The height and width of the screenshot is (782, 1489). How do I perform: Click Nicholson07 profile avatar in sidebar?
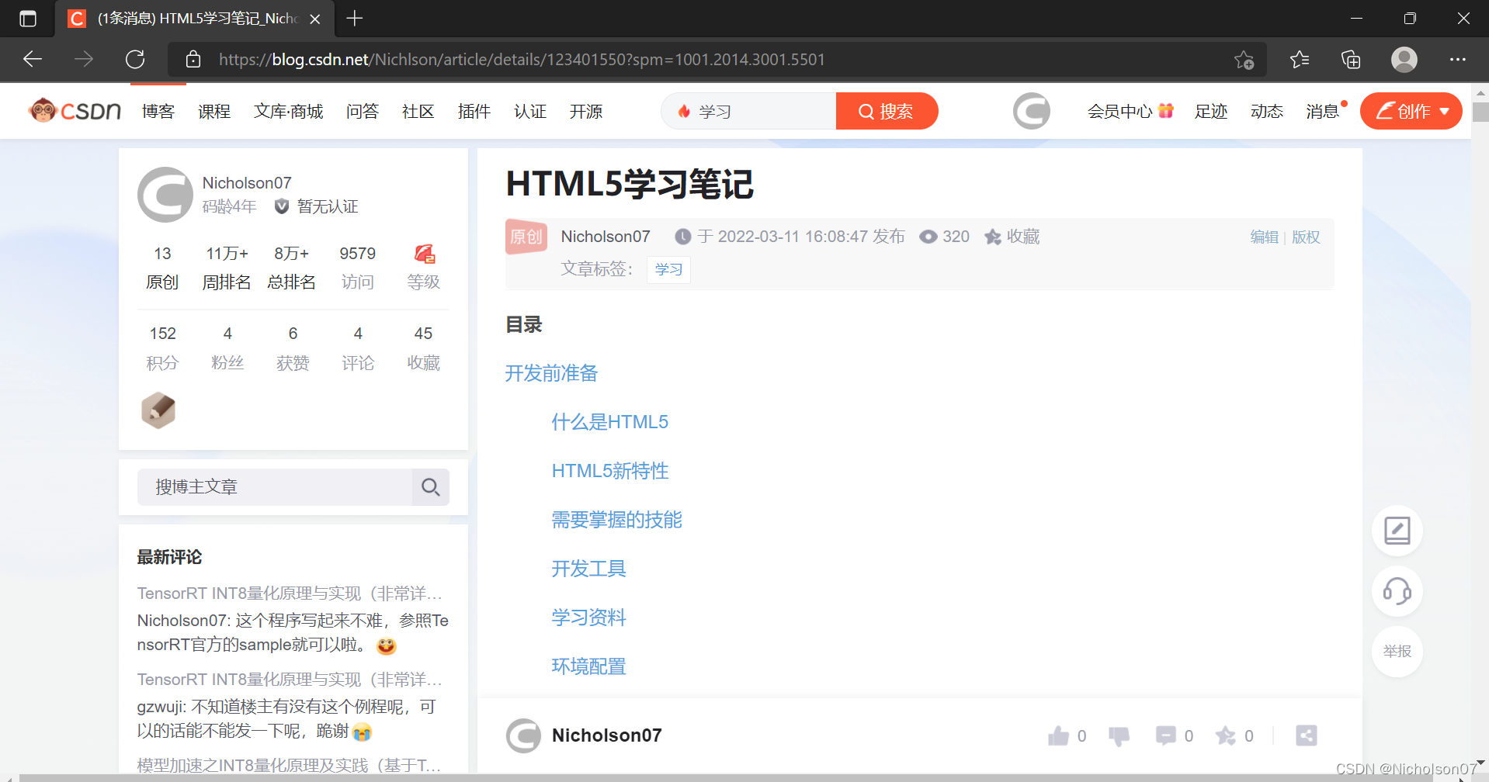(x=165, y=195)
